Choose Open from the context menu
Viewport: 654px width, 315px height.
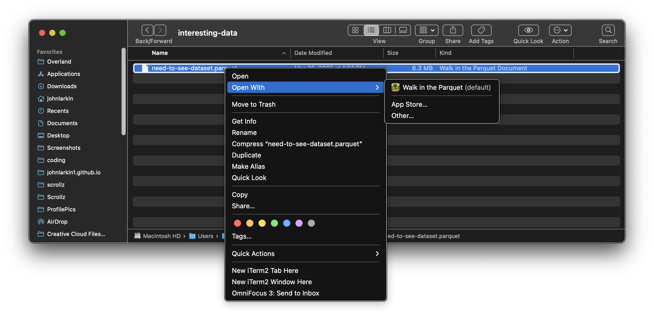[x=305, y=76]
